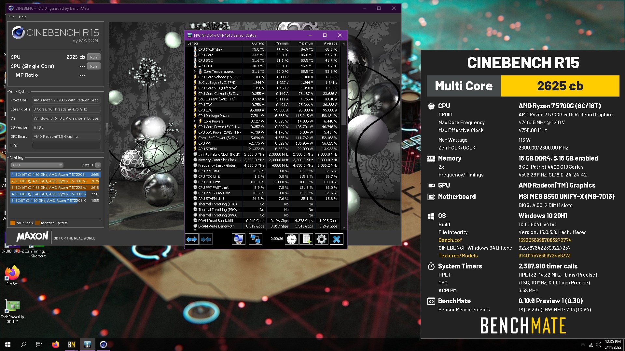Open HWiNFO remote network computers icon

255,240
